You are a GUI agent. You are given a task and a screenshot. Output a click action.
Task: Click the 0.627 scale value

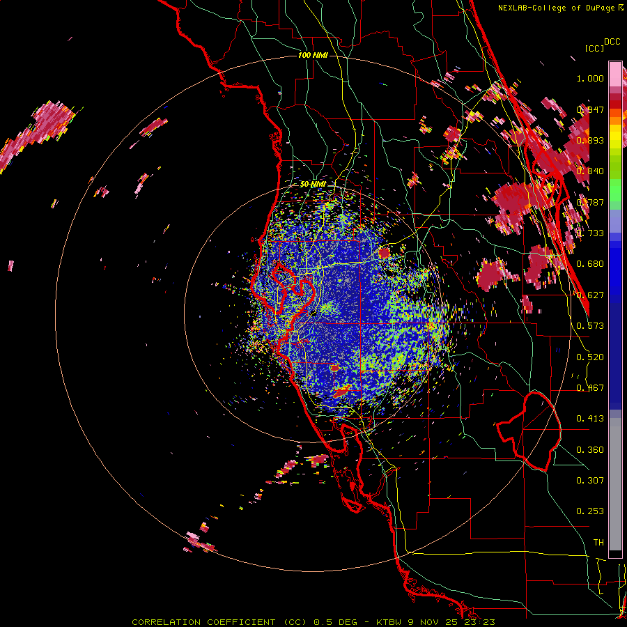[590, 295]
